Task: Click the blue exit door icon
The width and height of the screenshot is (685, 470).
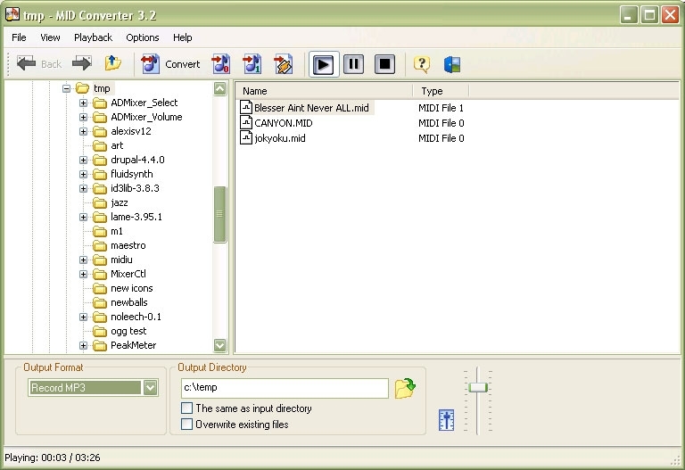Action: coord(452,64)
